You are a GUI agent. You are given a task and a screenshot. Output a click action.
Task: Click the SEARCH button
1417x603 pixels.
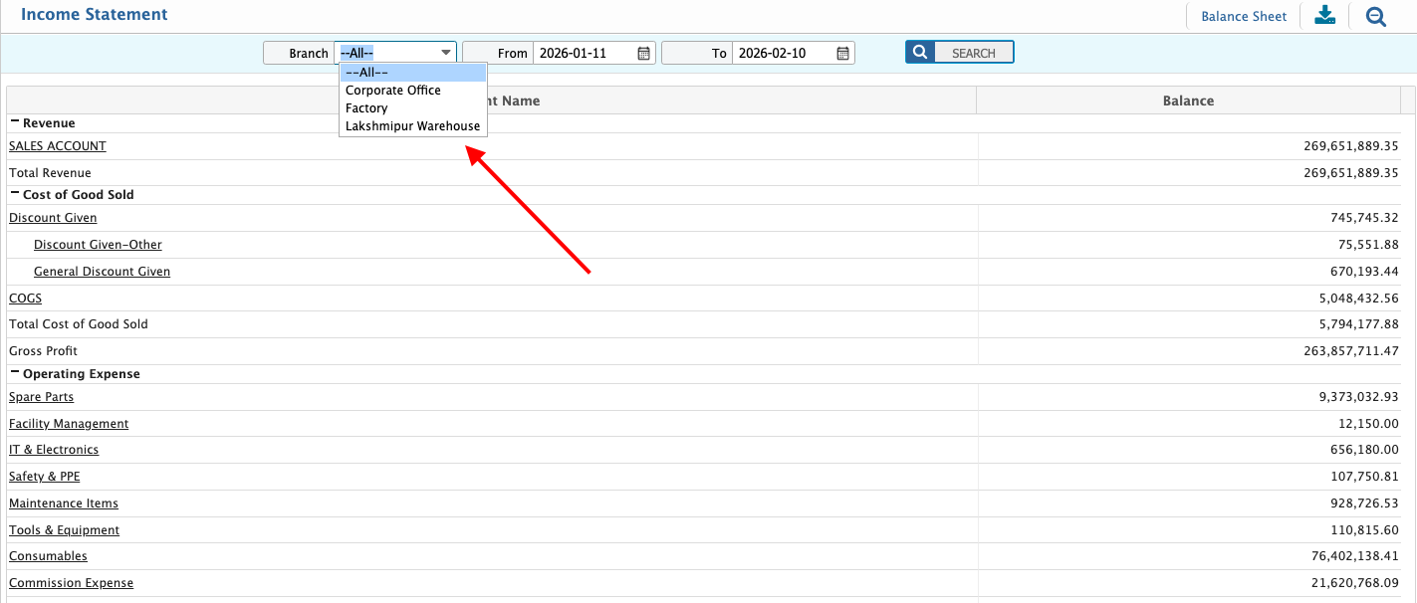(974, 51)
